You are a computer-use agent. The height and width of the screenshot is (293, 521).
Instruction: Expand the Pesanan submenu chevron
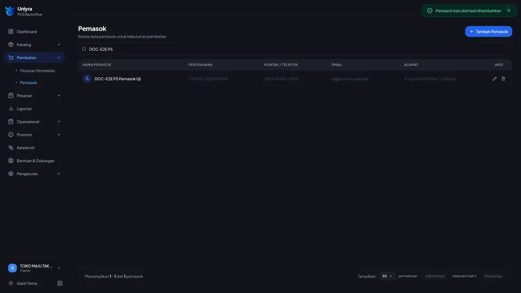(59, 95)
